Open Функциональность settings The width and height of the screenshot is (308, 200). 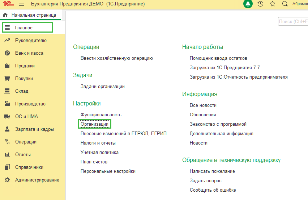pyautogui.click(x=101, y=115)
